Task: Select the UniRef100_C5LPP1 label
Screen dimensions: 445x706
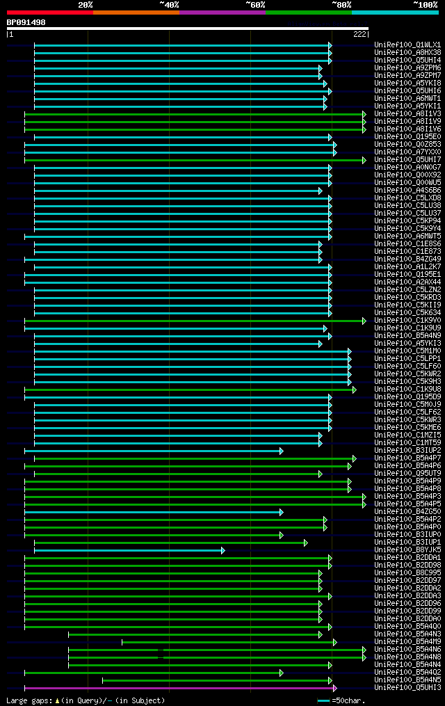Action: (407, 359)
